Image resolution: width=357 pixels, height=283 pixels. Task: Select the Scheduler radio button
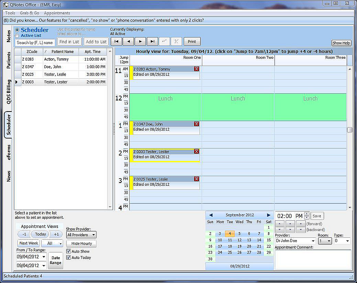pos(17,30)
